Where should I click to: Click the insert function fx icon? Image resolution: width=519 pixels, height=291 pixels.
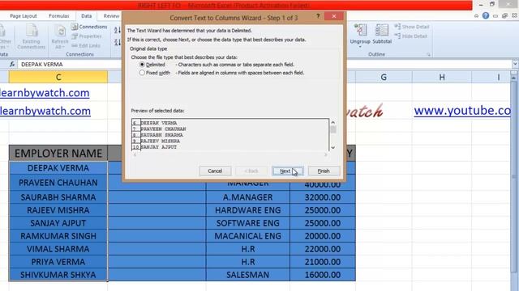click(12, 65)
